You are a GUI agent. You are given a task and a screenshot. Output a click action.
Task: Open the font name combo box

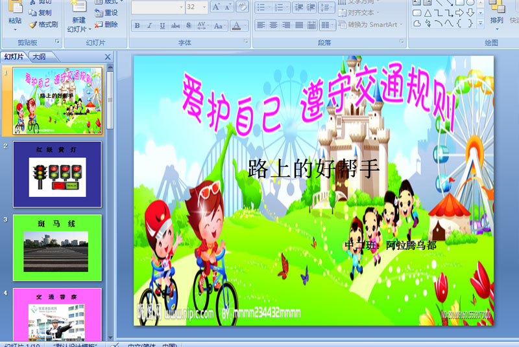(x=158, y=7)
